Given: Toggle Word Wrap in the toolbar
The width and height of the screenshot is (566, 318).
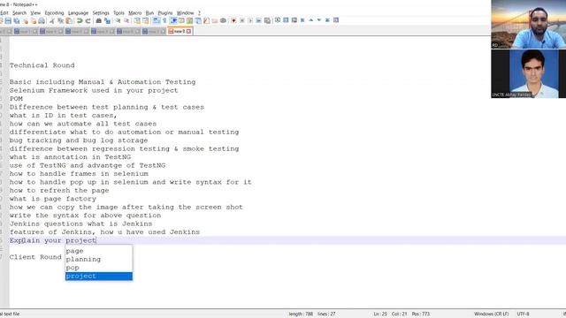Looking at the screenshot, I should [156, 20].
